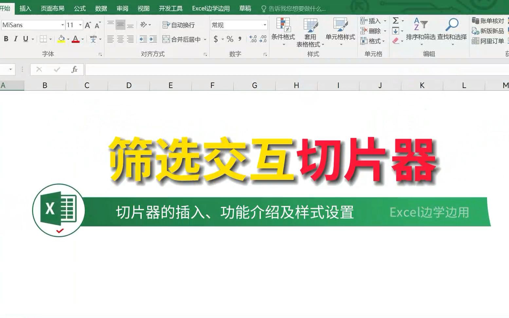Open 查找和选择 find and select
The image size is (509, 318).
(x=452, y=32)
